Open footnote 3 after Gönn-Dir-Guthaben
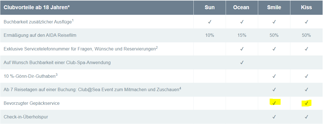Viewport: 326px width, 124px height. [57, 74]
